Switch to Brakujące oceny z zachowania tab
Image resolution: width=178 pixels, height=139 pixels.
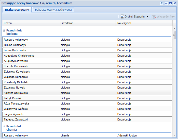53,10
